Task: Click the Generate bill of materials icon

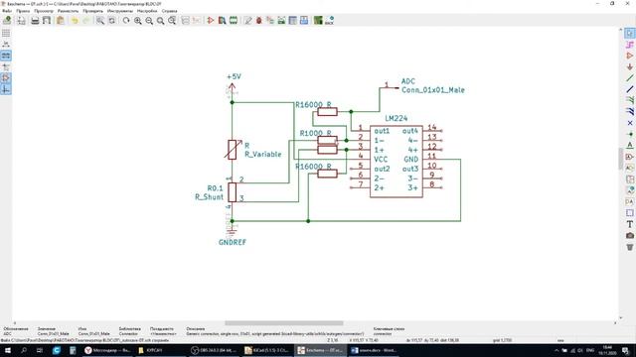Action: (304, 20)
